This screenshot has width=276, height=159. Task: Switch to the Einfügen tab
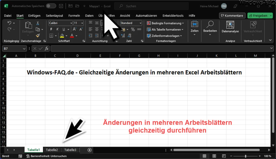[34, 16]
